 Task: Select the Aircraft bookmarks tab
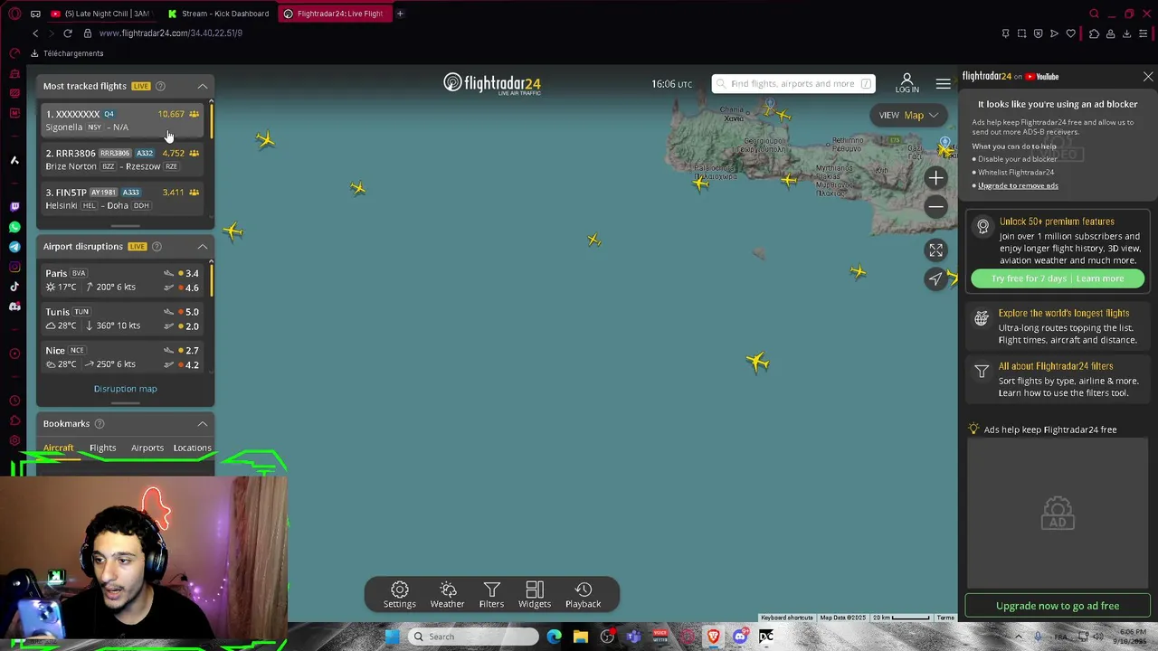[x=58, y=448]
